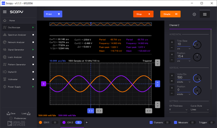Open vertical Position unit dropdown (mVolts)
The image size is (217, 128).
click(184, 94)
